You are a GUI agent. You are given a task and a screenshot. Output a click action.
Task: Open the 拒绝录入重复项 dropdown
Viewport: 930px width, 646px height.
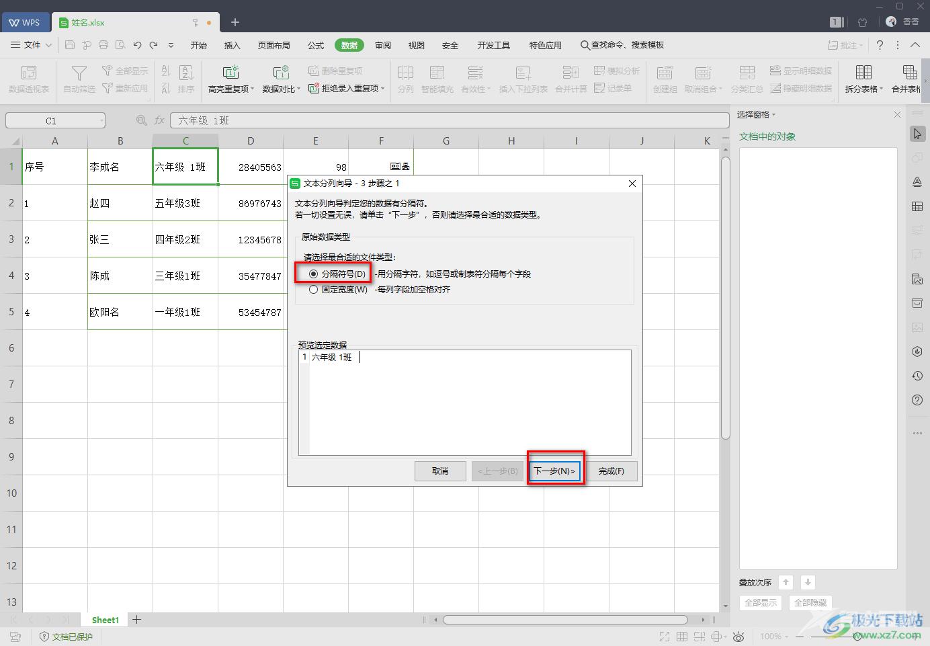pyautogui.click(x=347, y=88)
